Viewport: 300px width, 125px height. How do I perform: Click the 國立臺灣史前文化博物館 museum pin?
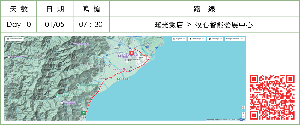pos(119,56)
